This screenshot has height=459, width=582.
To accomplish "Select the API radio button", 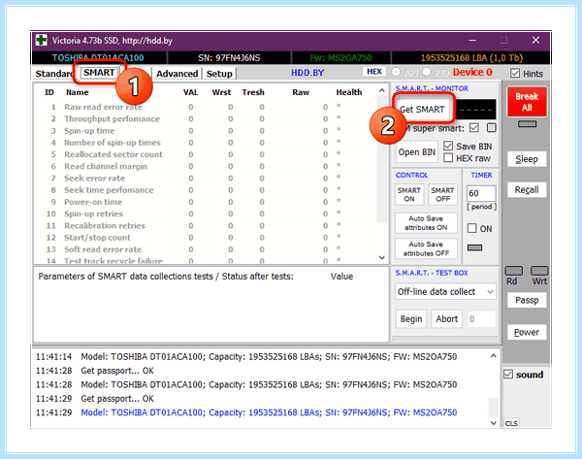I will point(396,72).
